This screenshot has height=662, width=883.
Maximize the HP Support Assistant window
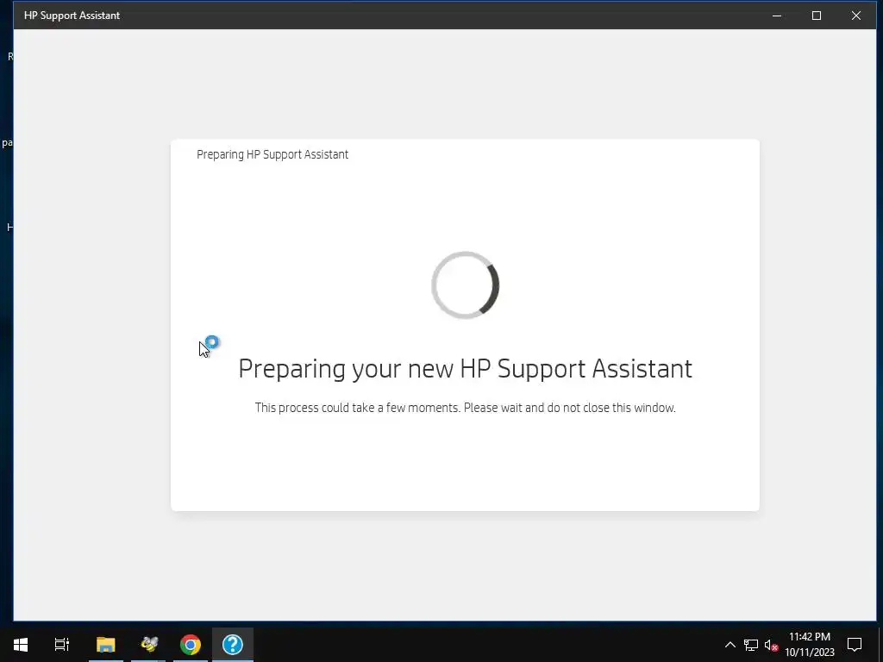pyautogui.click(x=817, y=16)
